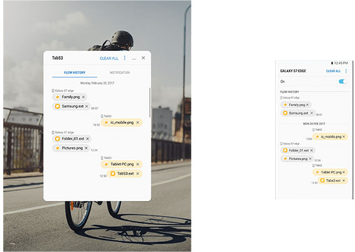Remove Family.png from tablet flow history
This screenshot has width=355, height=252.
[83, 97]
